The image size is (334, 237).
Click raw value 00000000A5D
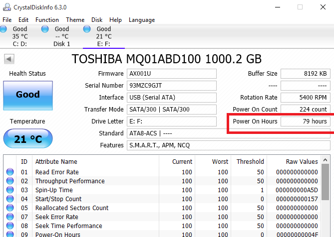297,190
